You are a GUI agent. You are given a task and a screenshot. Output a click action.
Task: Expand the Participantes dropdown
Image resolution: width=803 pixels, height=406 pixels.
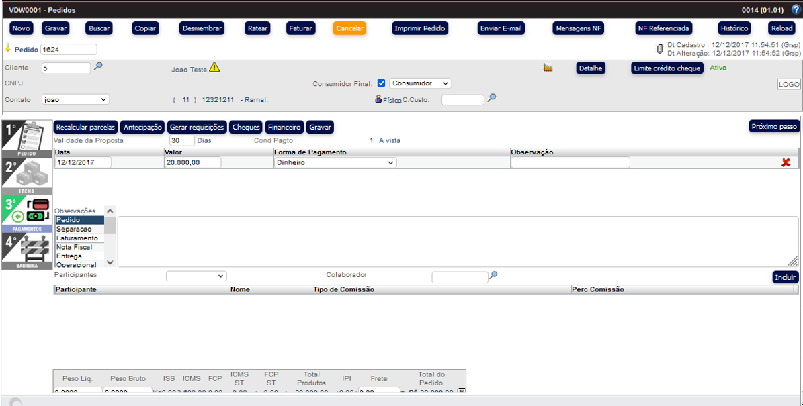(196, 276)
